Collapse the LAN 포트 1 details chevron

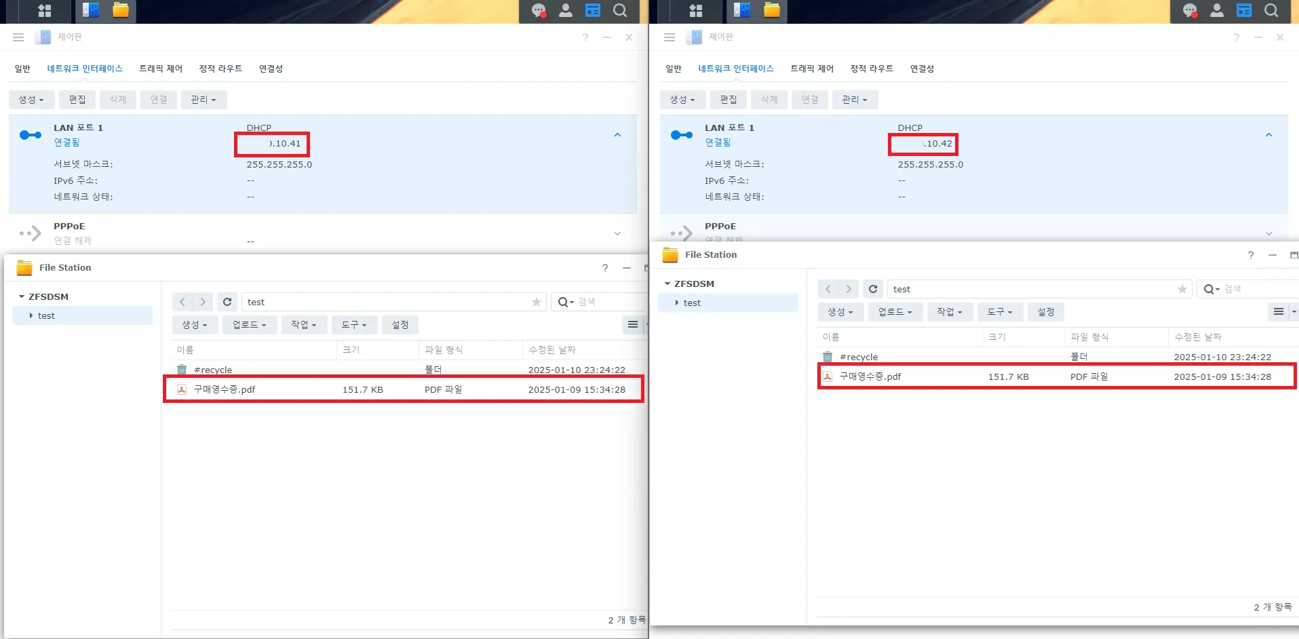click(617, 134)
